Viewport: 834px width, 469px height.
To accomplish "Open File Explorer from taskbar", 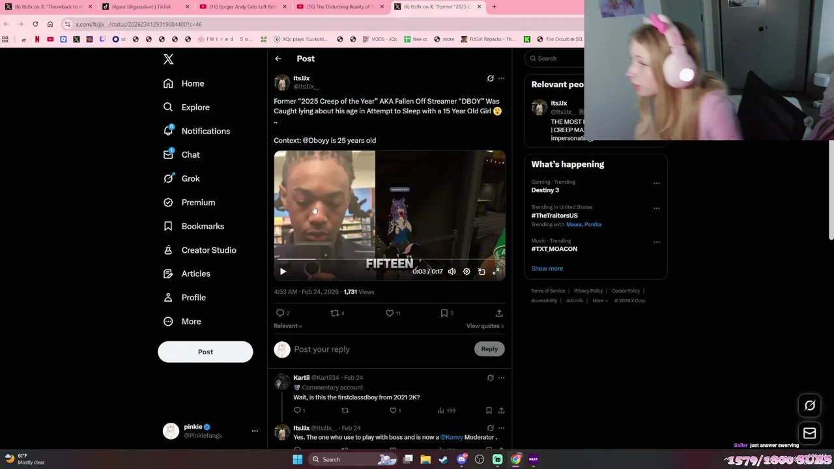I will click(425, 459).
